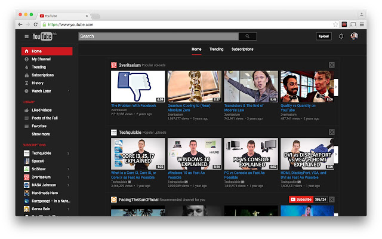The width and height of the screenshot is (382, 239).
Task: Dismiss the FacingTheSunOfficial shelf with X
Action: click(x=332, y=200)
